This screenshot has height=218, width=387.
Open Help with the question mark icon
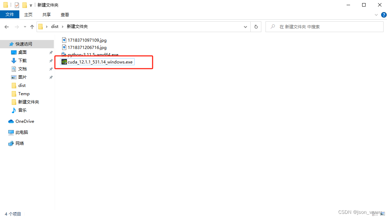pyautogui.click(x=384, y=15)
